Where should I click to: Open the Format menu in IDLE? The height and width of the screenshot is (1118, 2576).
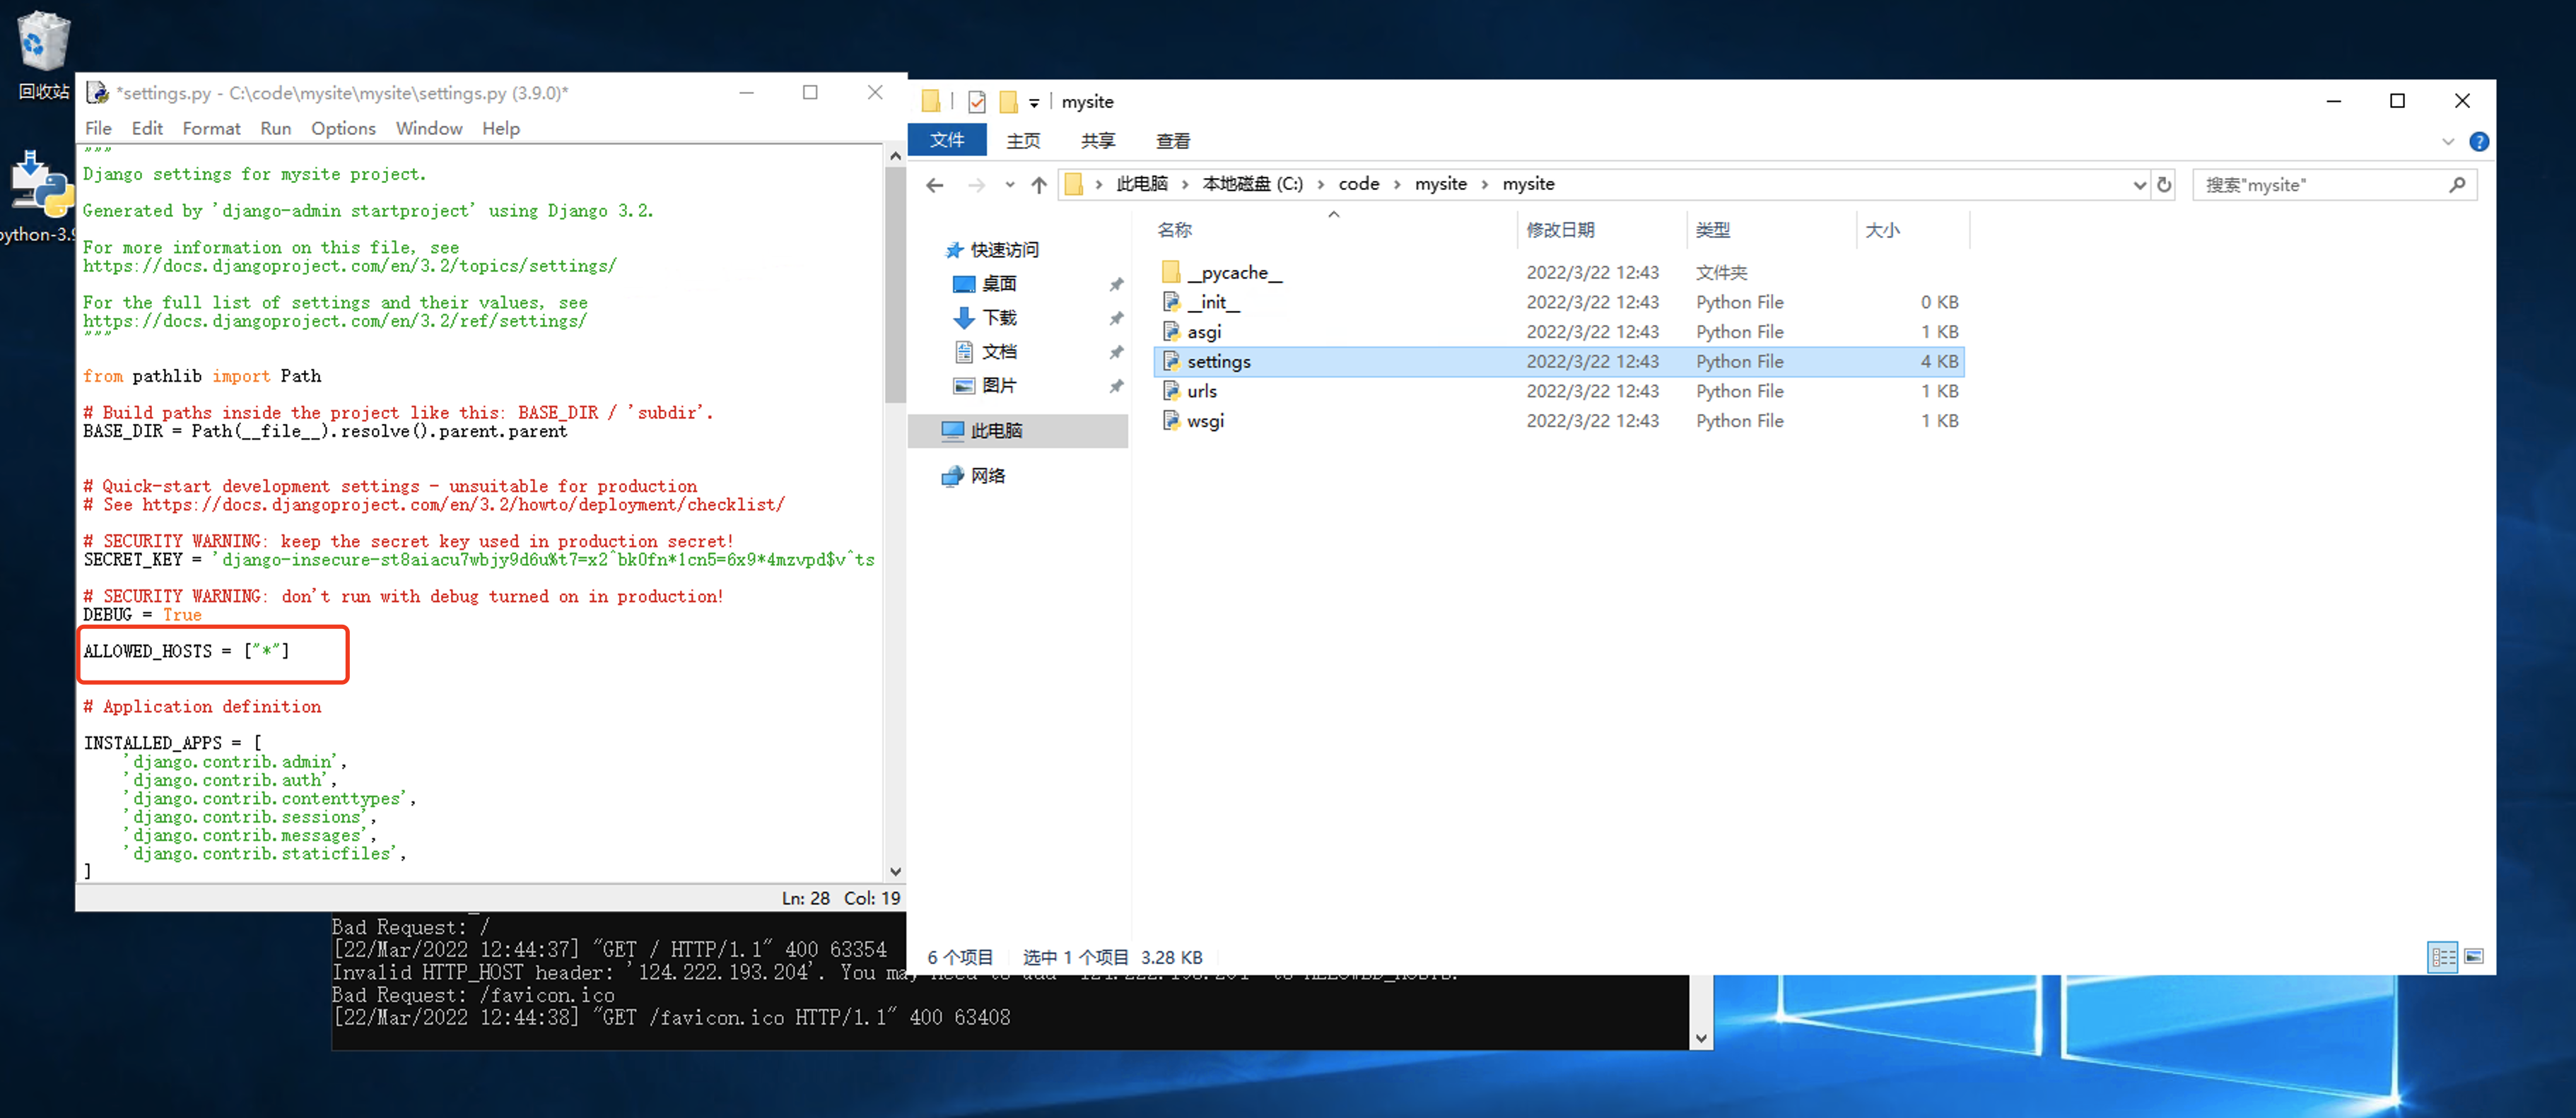pyautogui.click(x=211, y=128)
